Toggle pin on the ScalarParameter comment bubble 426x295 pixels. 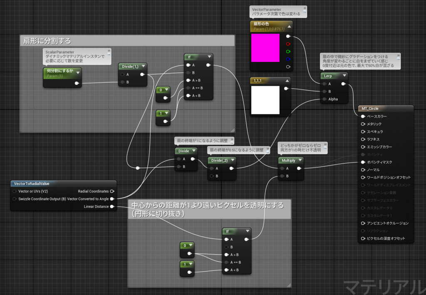(x=109, y=51)
